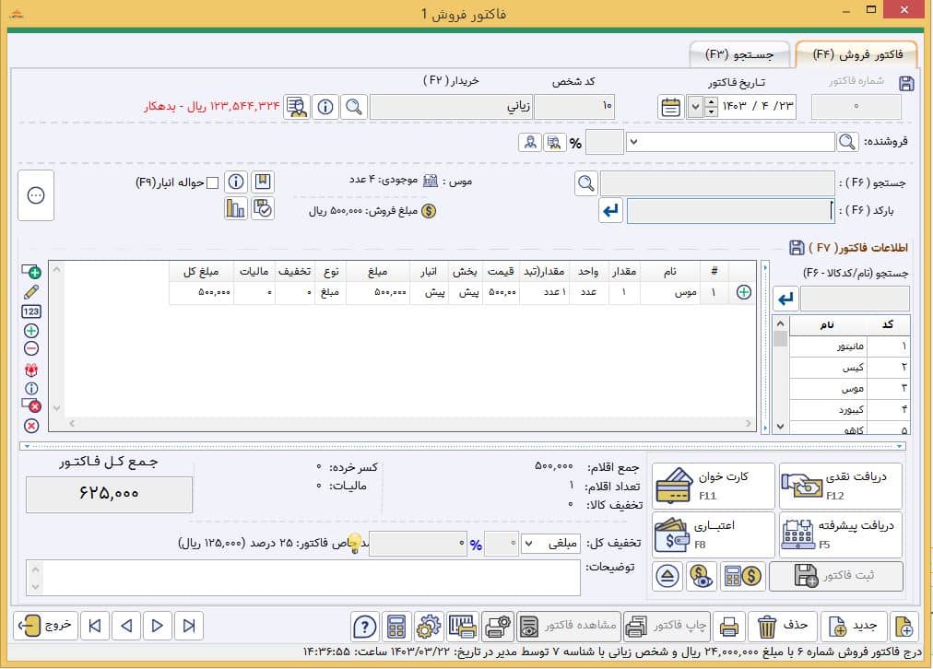
Task: Expand the row plus icon for موس
Action: click(744, 292)
